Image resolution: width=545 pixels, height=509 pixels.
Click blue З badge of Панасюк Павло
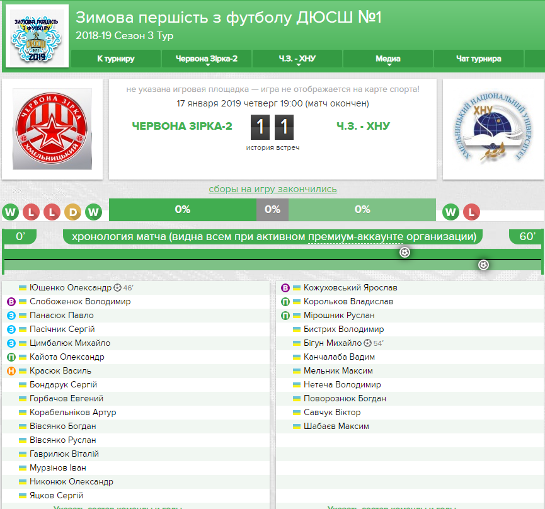pyautogui.click(x=11, y=316)
